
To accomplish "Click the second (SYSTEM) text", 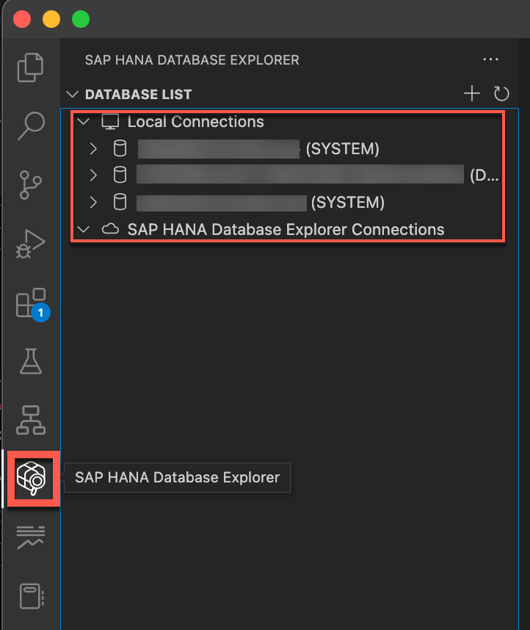I will (x=347, y=203).
